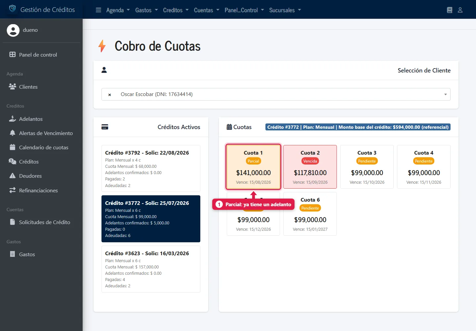Expand the Gastos dropdown in navbar
Image resolution: width=476 pixels, height=331 pixels.
(x=146, y=10)
